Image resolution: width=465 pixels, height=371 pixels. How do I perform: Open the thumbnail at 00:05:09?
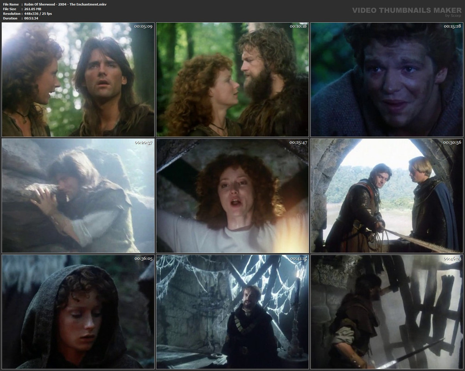(x=78, y=79)
